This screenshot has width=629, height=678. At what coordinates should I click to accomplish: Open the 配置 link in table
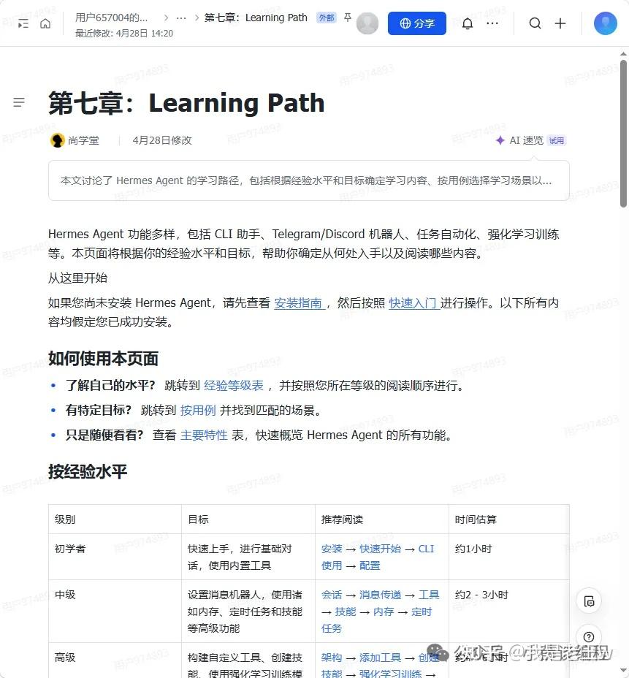click(370, 565)
